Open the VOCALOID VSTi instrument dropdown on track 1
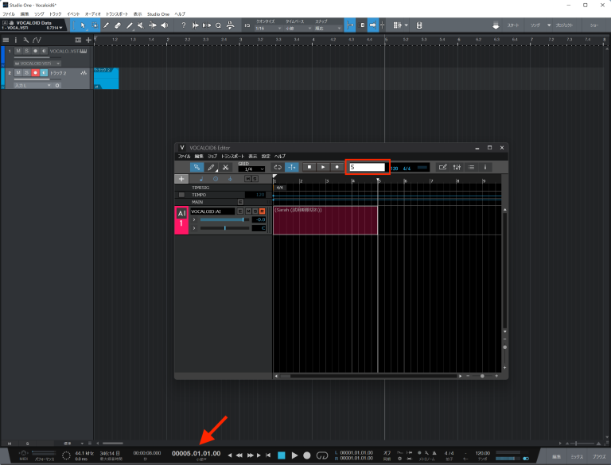Image resolution: width=611 pixels, height=465 pixels. 37,63
